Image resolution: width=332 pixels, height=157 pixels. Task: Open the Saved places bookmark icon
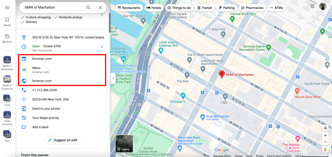pos(7,22)
